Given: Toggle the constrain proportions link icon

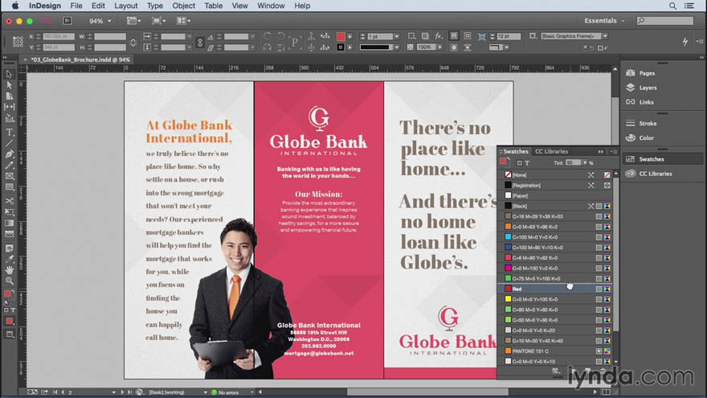Looking at the screenshot, I should [133, 43].
